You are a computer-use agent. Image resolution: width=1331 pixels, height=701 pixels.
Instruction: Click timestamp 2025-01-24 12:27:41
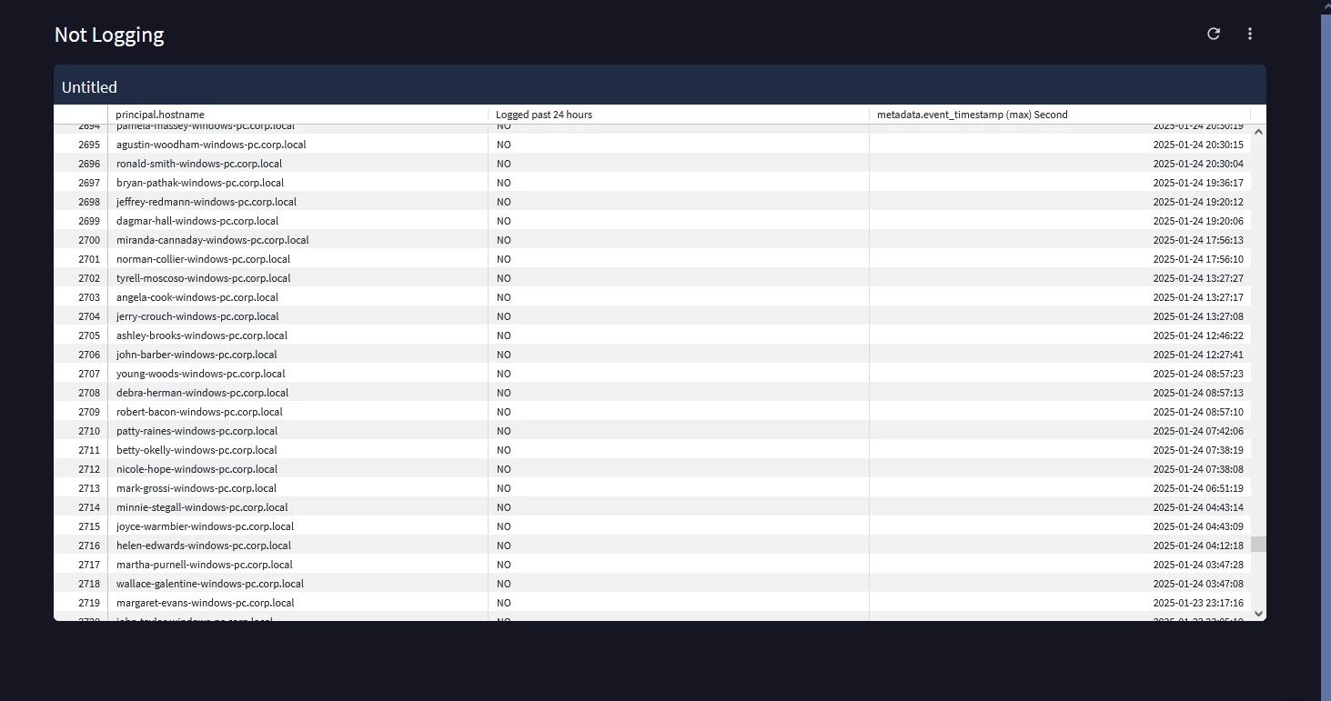(x=1198, y=355)
